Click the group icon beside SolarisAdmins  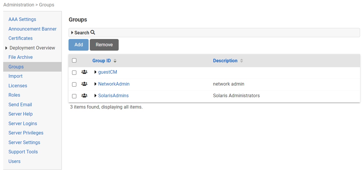(x=84, y=96)
